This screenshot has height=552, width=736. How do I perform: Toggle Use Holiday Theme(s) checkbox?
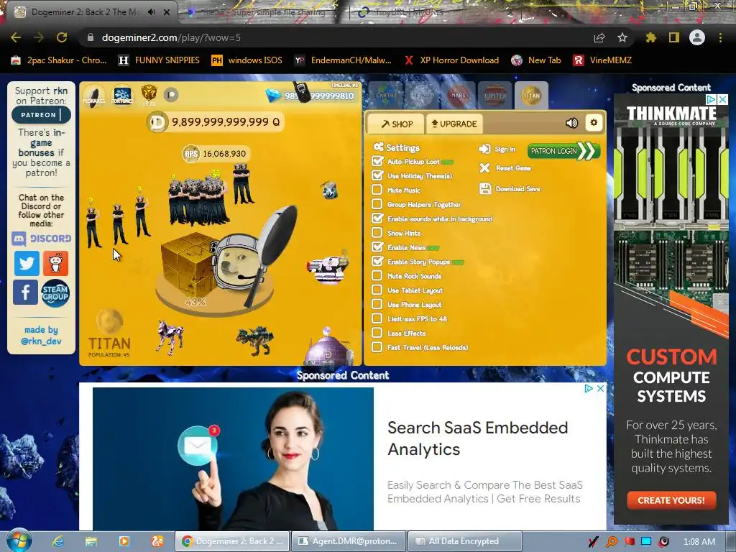[x=377, y=175]
